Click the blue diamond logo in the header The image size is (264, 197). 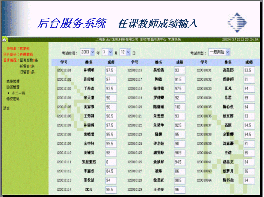tap(237, 23)
